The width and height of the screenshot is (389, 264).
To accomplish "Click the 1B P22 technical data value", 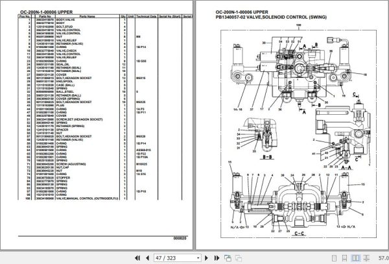I will pos(141,154).
